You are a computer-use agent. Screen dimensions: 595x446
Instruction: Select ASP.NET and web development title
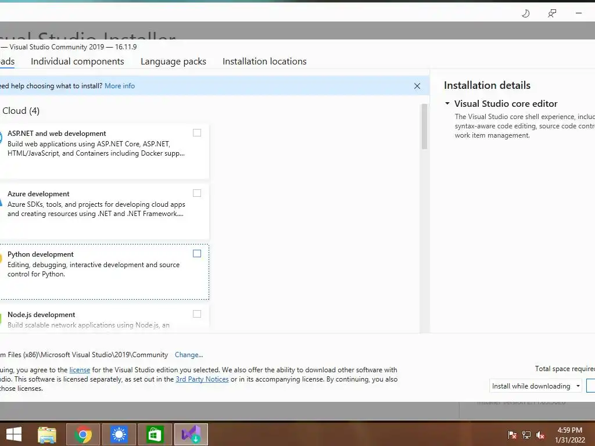pos(57,134)
